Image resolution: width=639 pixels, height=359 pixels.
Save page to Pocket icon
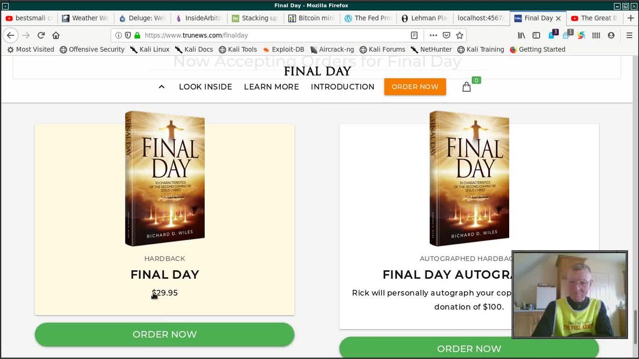click(x=446, y=35)
